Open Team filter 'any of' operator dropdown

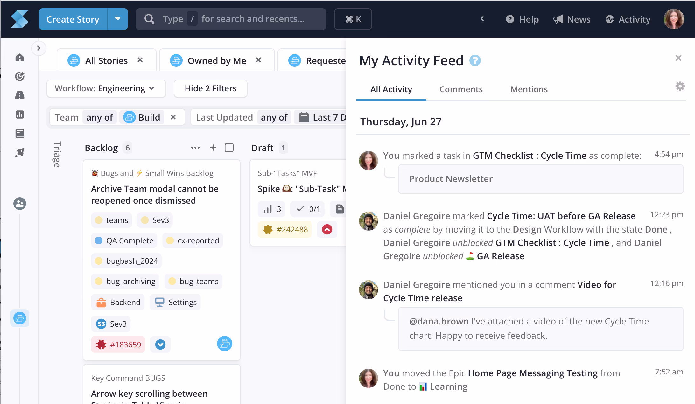(100, 117)
